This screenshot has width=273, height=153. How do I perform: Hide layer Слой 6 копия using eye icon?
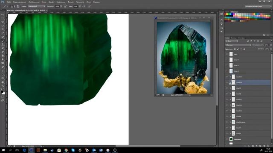tap(227, 122)
